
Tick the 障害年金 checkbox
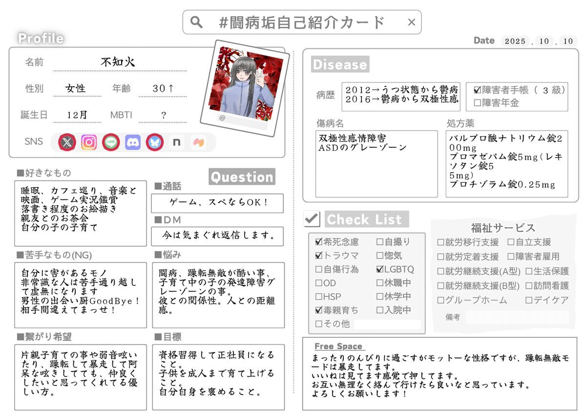pos(477,103)
